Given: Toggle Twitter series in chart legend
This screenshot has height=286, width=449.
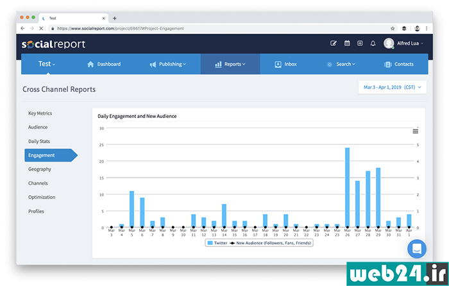Looking at the screenshot, I should (217, 243).
